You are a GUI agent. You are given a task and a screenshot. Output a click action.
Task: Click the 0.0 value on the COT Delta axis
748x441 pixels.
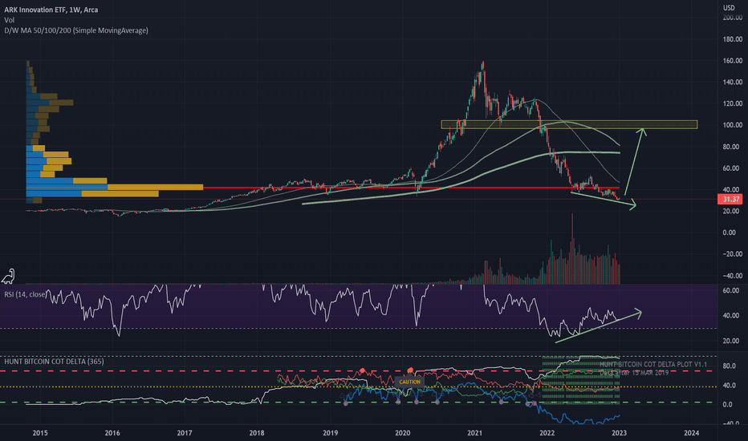pyautogui.click(x=727, y=404)
